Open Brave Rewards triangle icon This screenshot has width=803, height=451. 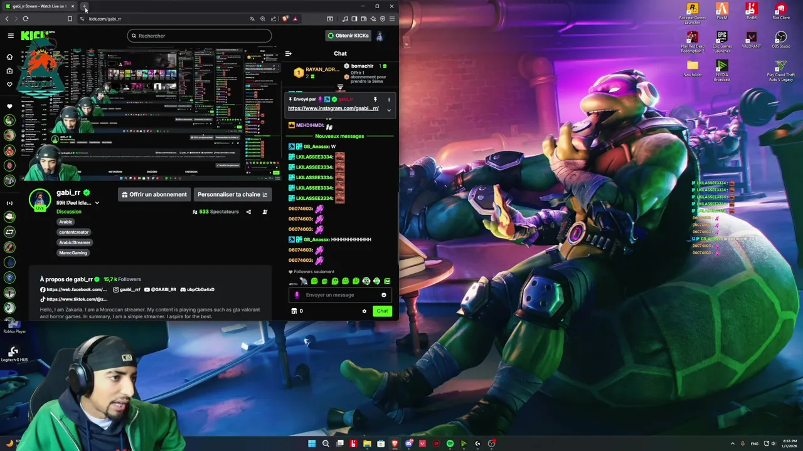tap(295, 19)
